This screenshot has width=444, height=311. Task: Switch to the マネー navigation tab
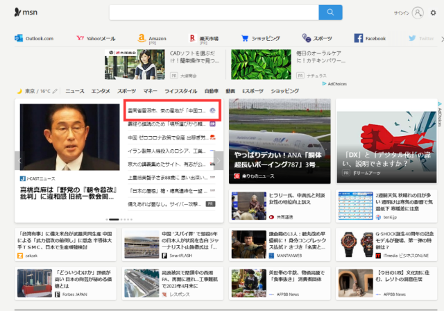tap(150, 91)
